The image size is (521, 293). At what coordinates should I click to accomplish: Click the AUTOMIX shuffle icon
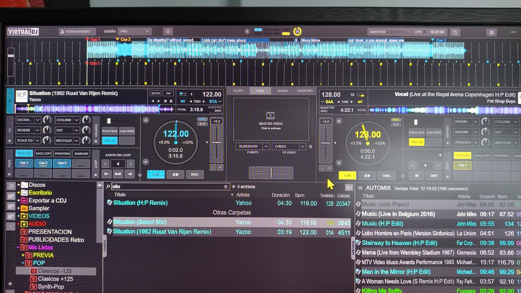point(360,188)
